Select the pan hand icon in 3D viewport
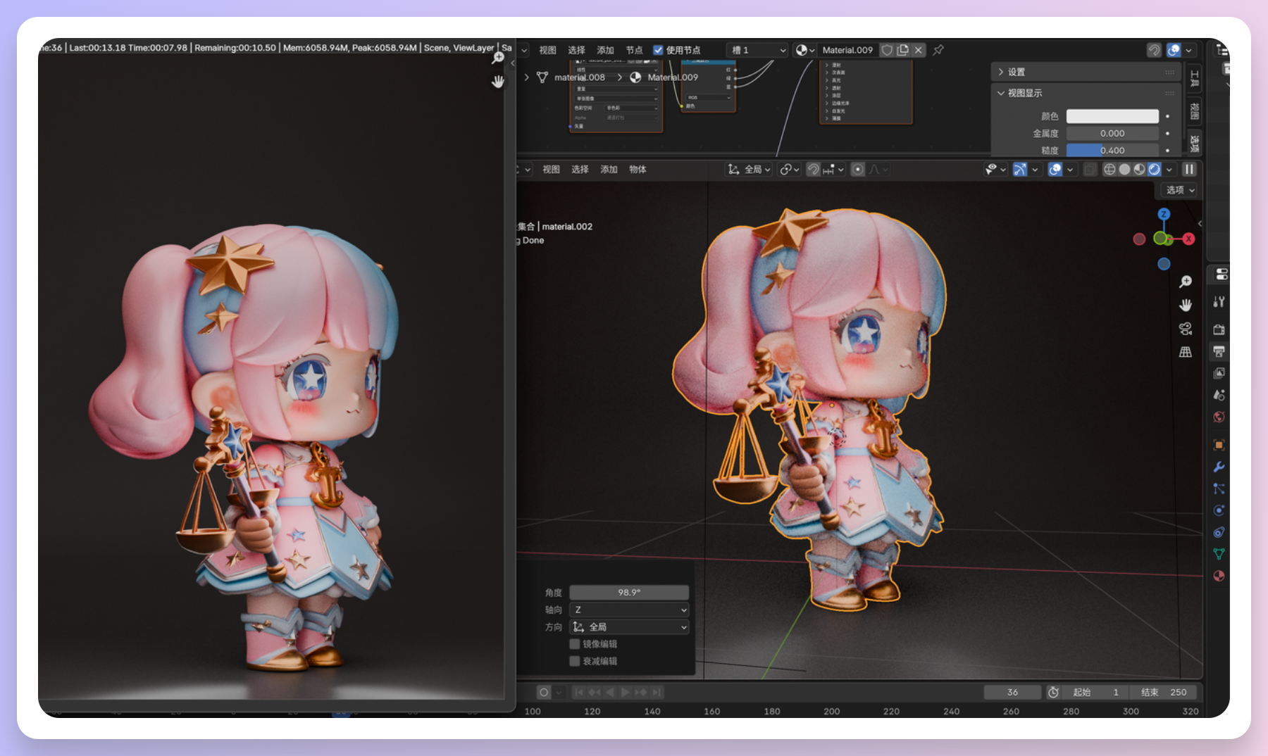The height and width of the screenshot is (756, 1268). (x=1186, y=305)
